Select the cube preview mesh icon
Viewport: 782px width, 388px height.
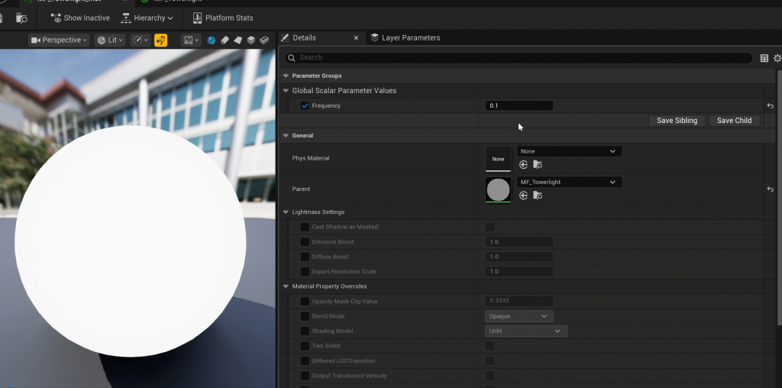[250, 40]
